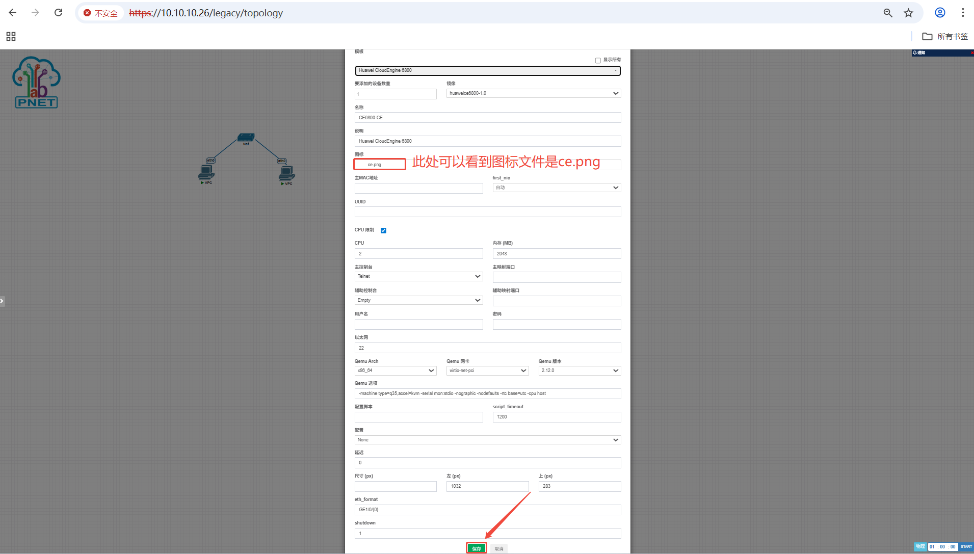The height and width of the screenshot is (554, 974).
Task: Open the 镜像 huaweice6800-1.0 dropdown
Action: pos(534,93)
